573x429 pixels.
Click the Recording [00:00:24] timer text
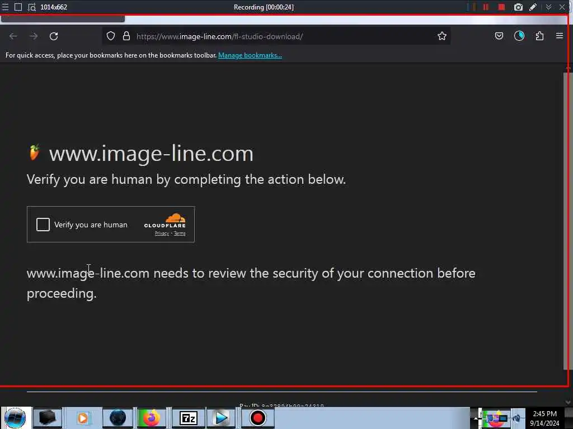click(264, 7)
